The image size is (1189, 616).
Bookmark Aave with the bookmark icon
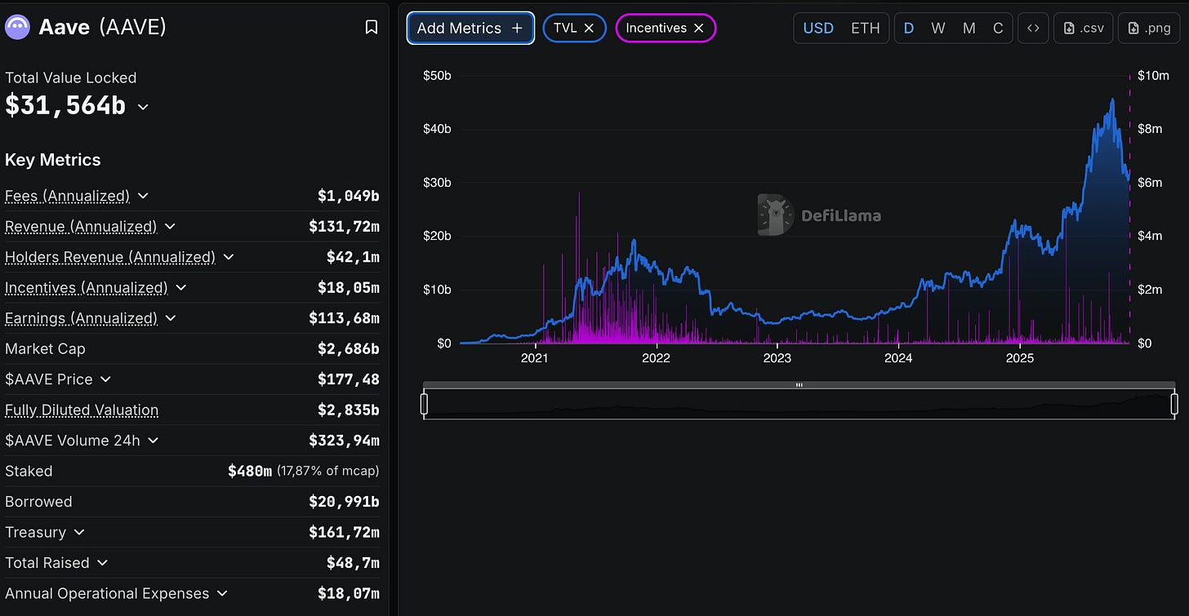point(371,28)
